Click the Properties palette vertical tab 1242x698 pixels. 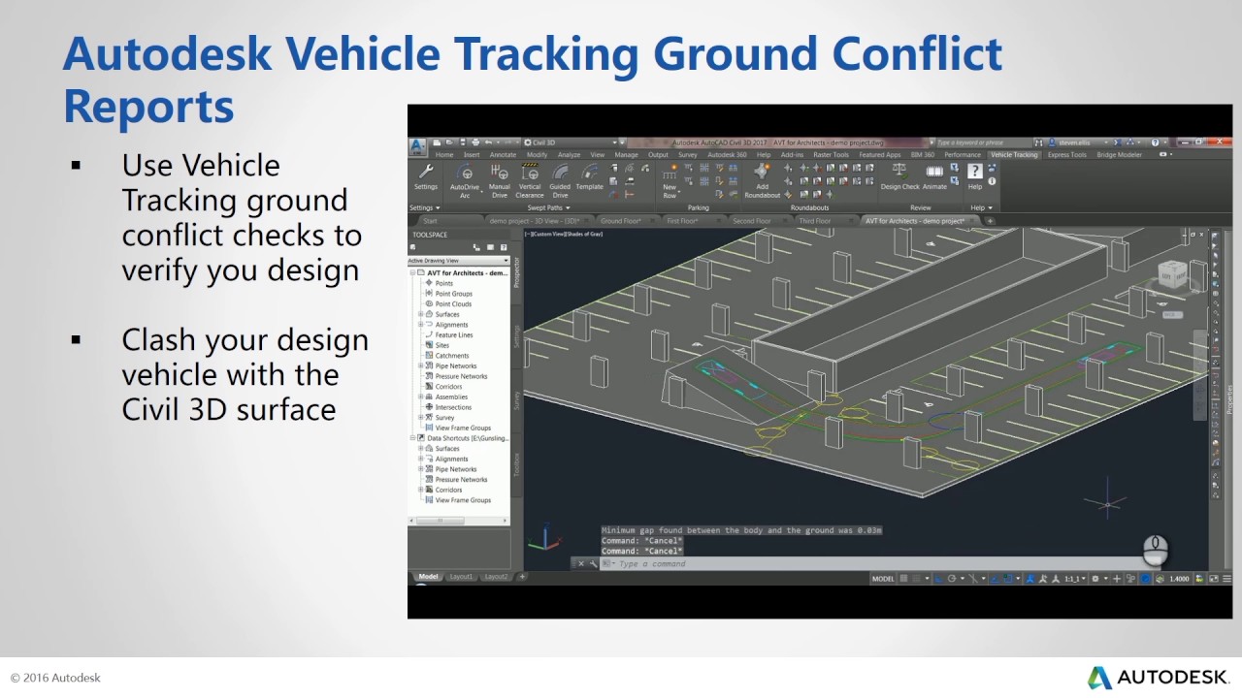1229,399
